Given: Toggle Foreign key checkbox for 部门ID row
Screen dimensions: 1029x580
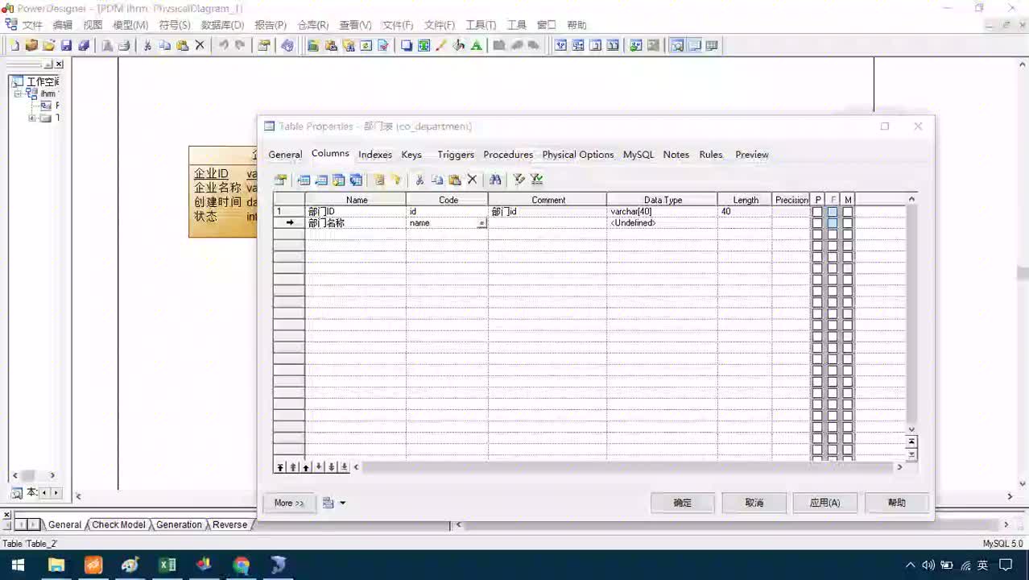Looking at the screenshot, I should [833, 212].
